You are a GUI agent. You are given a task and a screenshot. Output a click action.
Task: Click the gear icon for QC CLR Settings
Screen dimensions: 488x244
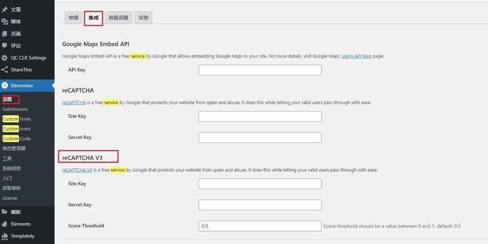coord(4,58)
